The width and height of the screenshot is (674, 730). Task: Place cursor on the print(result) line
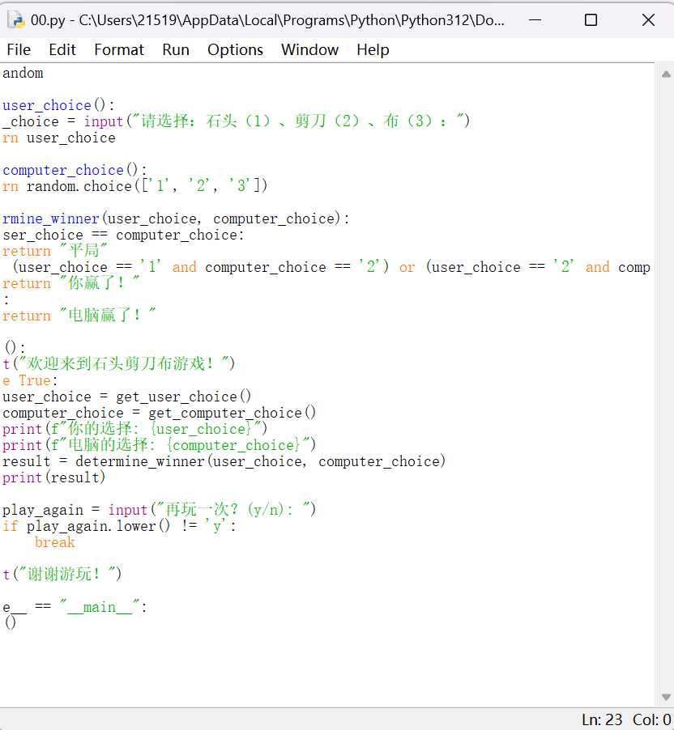pos(53,477)
